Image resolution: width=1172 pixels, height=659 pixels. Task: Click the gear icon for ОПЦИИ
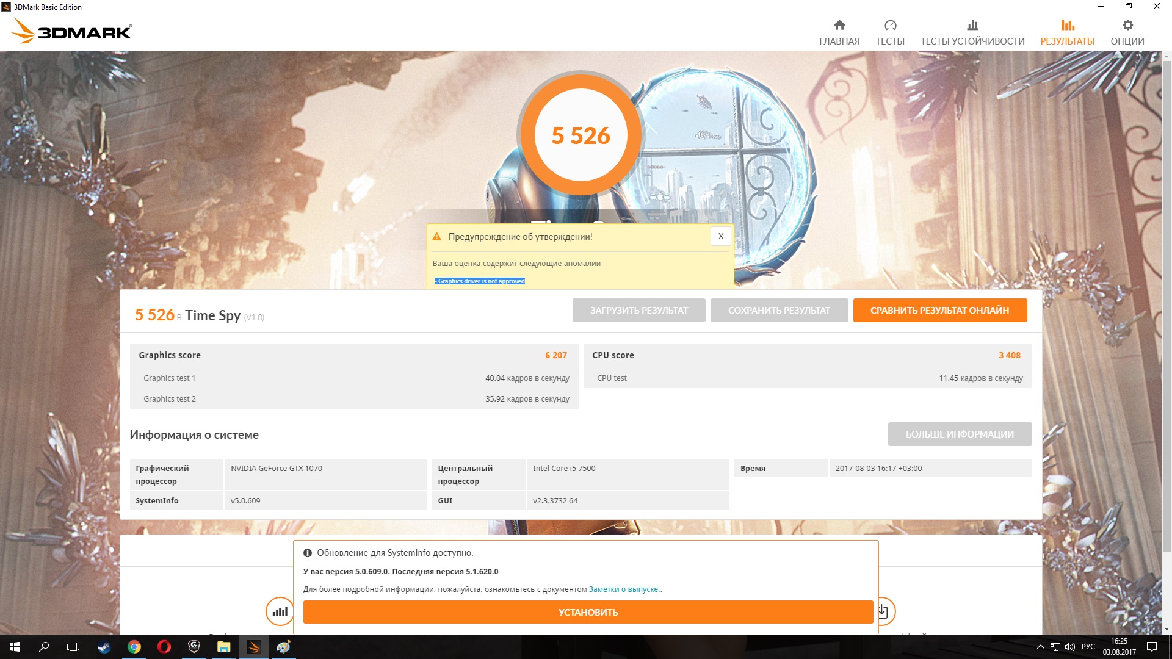(1127, 25)
